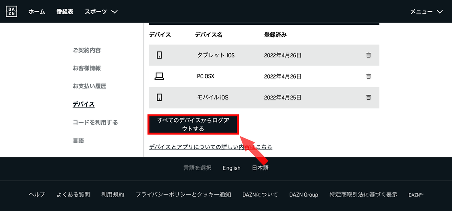Delete the タブレット iOS device with trash icon

tap(368, 55)
